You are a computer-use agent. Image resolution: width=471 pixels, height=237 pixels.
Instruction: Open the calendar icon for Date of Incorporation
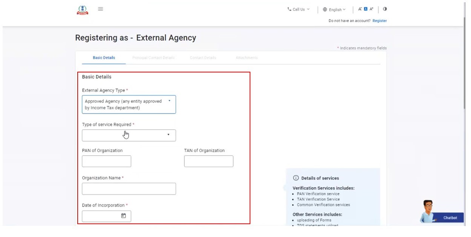click(x=123, y=216)
